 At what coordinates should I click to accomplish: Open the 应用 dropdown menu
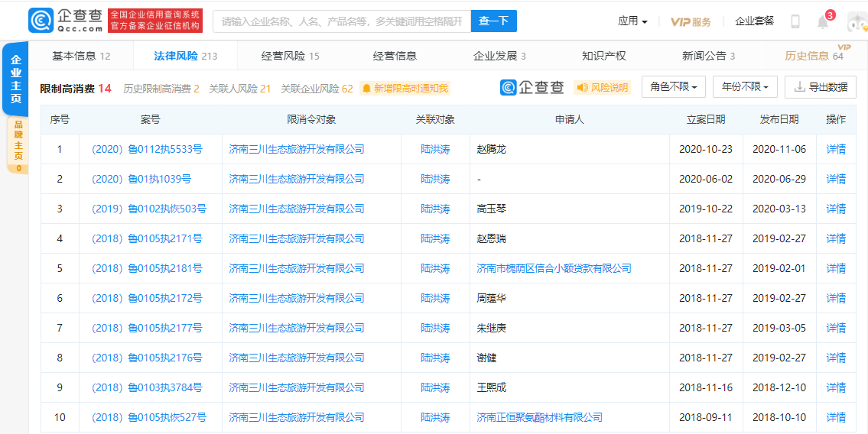tap(632, 21)
